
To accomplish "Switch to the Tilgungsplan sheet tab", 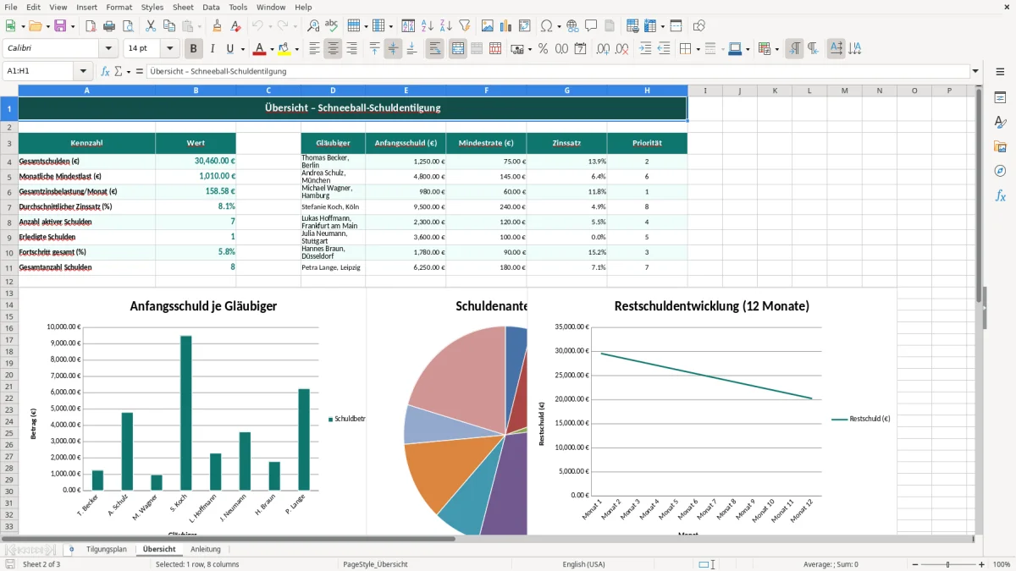I will [x=107, y=549].
